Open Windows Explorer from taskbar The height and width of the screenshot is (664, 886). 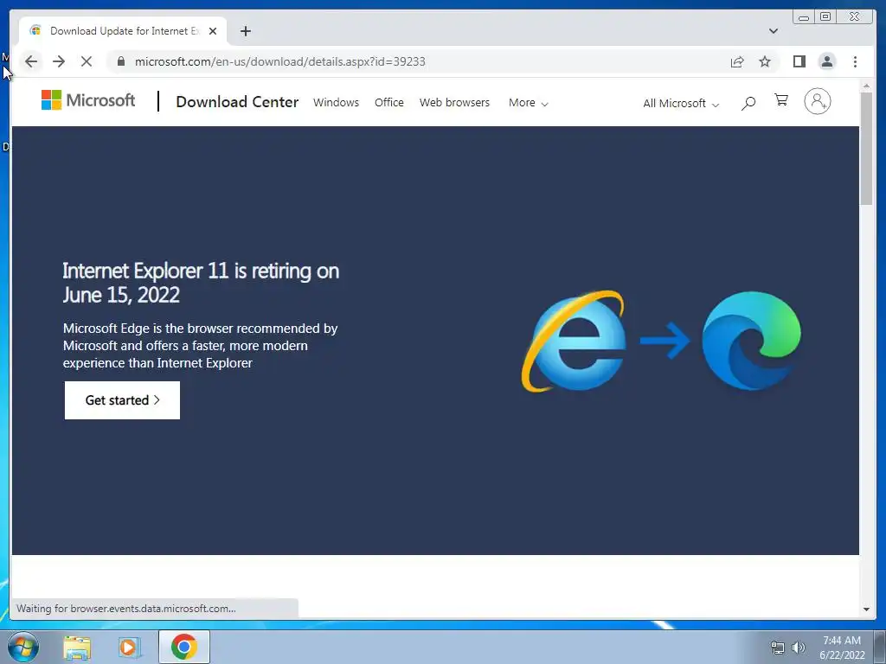pos(77,647)
